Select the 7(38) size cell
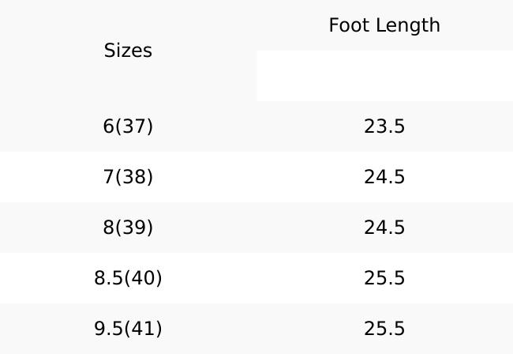 [128, 177]
